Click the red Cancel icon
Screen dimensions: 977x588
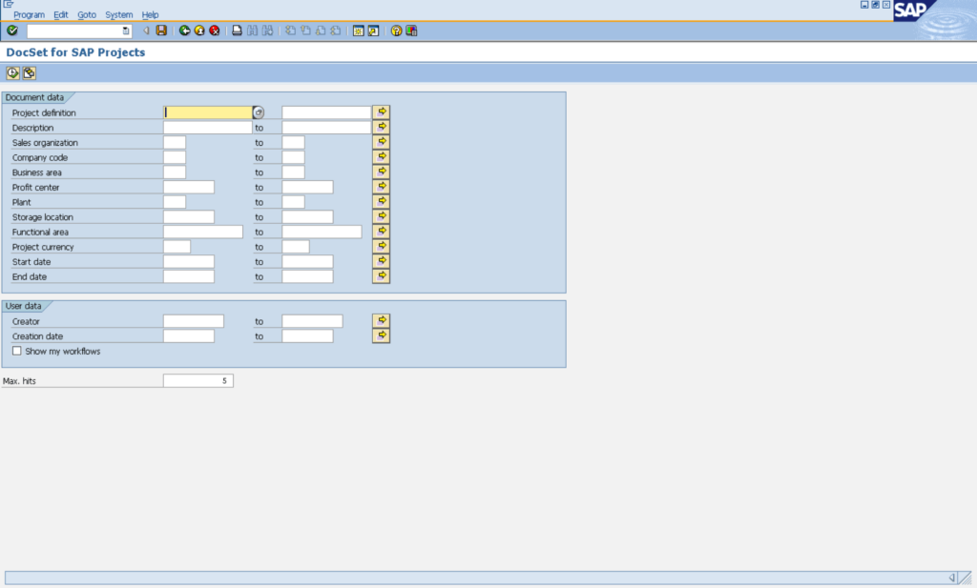tap(214, 30)
